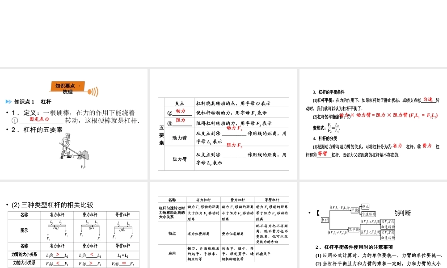Click the 变形式 formula line
Viewport: 447px width, 268px height.
pos(326,128)
